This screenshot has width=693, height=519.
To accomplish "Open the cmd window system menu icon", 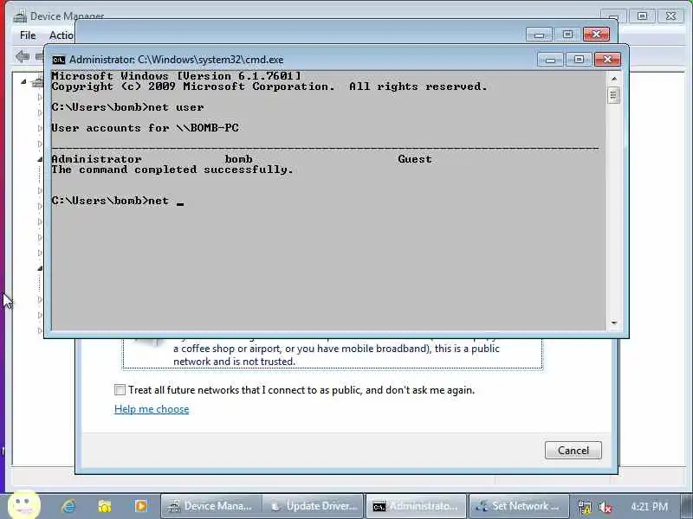I will (x=58, y=60).
